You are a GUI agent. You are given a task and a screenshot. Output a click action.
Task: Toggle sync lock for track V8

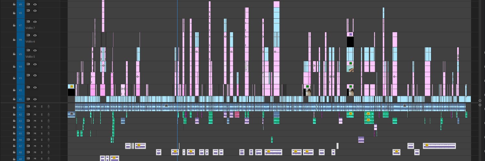[28, 11]
